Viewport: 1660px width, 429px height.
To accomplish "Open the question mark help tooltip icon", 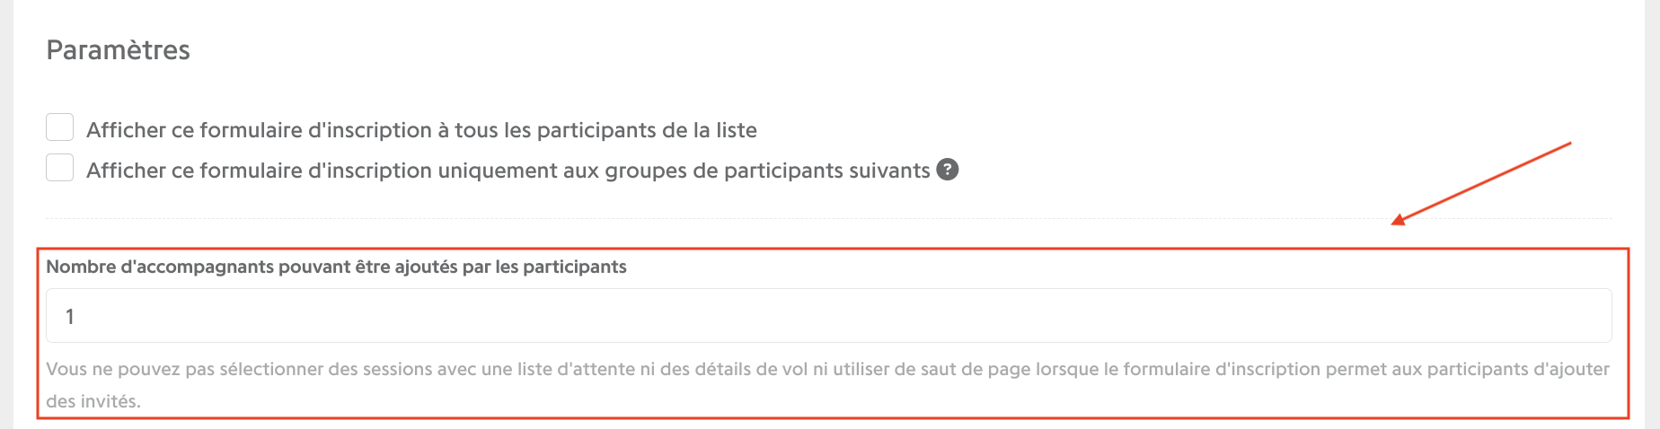I will pos(948,170).
